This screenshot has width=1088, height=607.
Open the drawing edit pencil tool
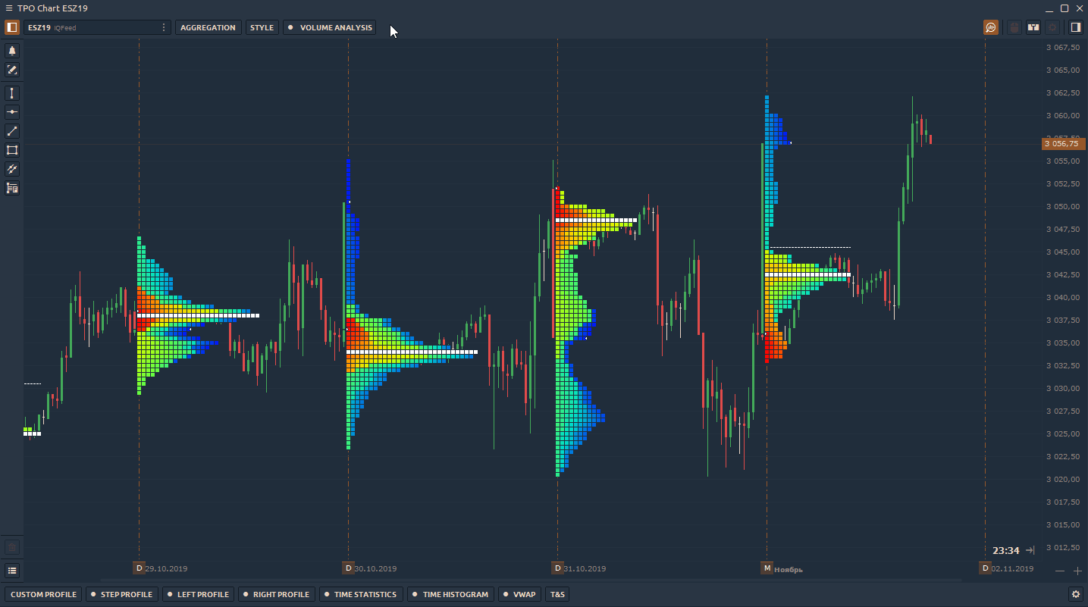12,70
